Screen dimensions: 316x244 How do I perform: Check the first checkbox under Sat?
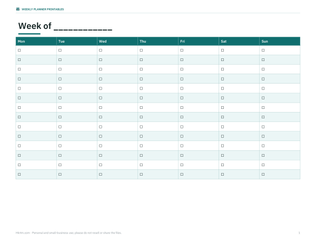click(222, 50)
